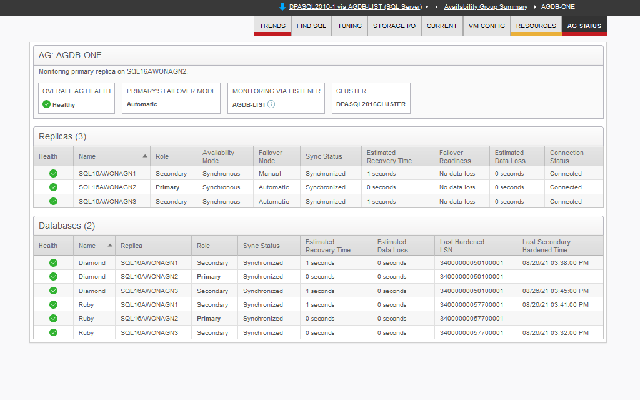Open the STORAGE I/O tab
640x400 pixels.
[x=394, y=26]
